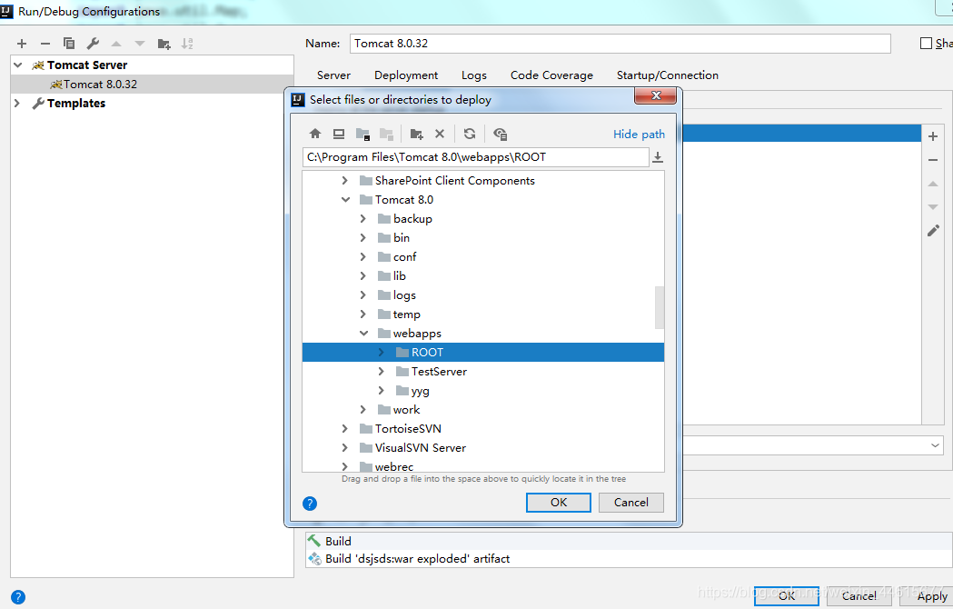Screen dimensions: 953x609
Task: Select the Build before-launch task
Action: (629, 541)
